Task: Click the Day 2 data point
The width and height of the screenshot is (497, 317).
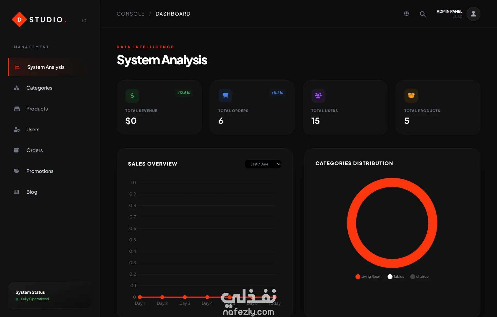Action: [162, 297]
